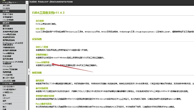Collapse the CUDA API参考 sidebar section header
The image size is (194, 110).
8,83
